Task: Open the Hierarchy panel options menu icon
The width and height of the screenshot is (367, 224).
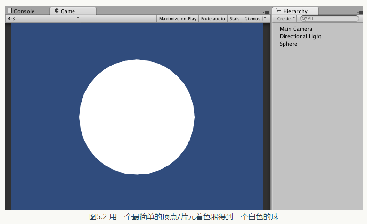Action: click(360, 12)
